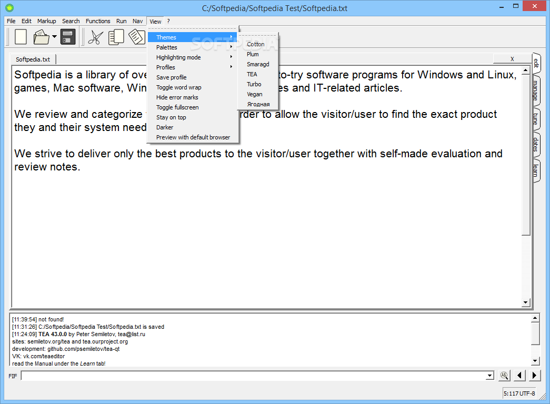Open the Markup menu
550x404 pixels.
click(47, 21)
